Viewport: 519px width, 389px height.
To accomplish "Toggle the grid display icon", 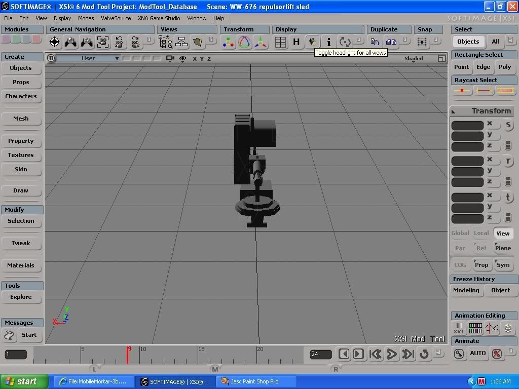I will 280,42.
